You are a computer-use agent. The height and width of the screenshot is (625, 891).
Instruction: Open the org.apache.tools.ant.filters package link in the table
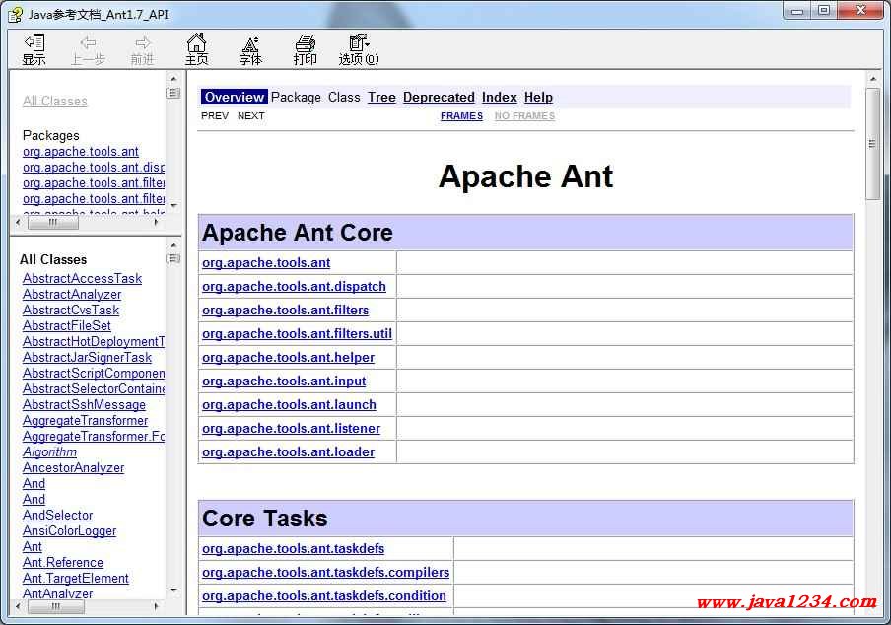coord(286,311)
